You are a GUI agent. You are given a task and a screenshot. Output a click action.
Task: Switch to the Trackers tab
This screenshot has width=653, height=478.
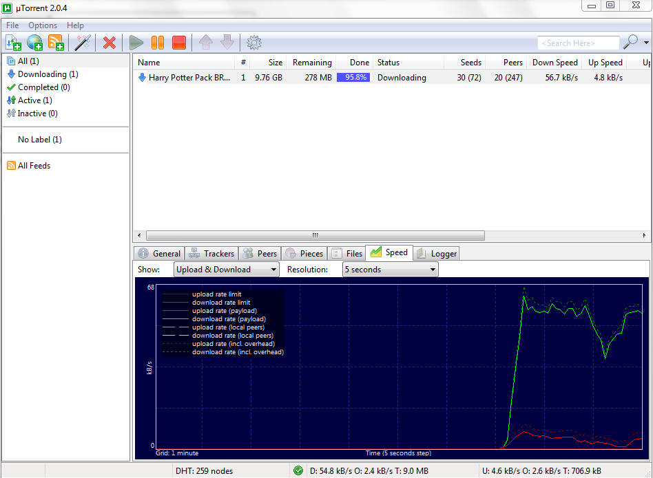pos(211,254)
